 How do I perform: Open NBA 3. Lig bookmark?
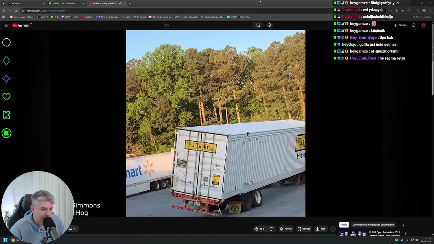pyautogui.click(x=107, y=17)
